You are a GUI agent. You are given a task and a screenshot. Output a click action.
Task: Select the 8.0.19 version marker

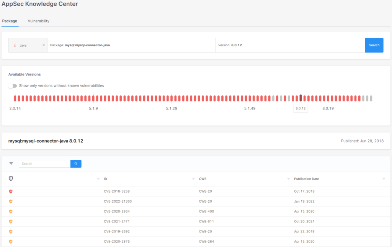coord(328,98)
